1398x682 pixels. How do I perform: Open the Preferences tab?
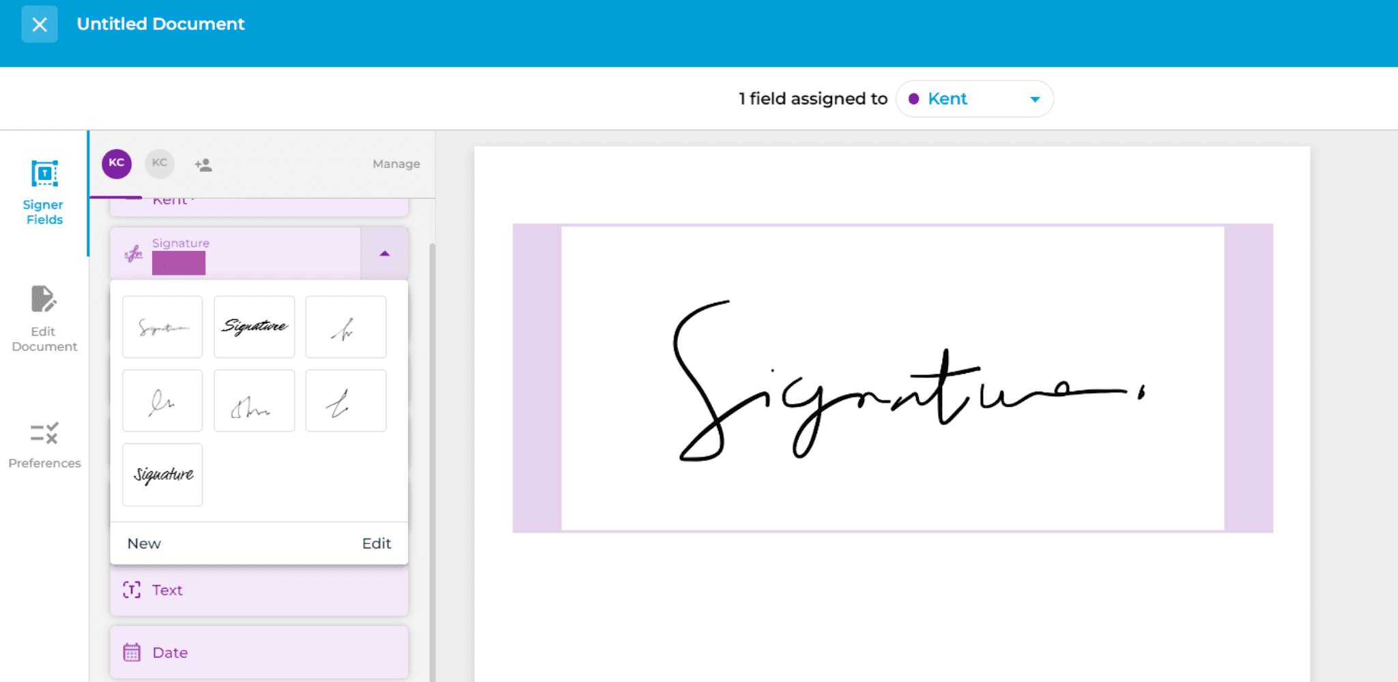click(44, 443)
